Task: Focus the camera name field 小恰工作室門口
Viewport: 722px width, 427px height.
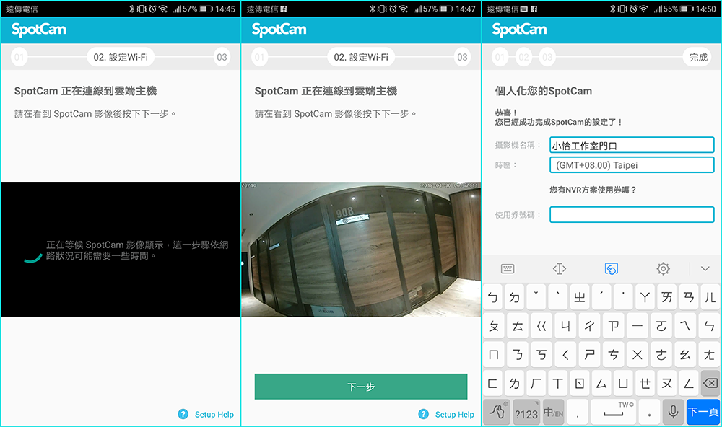Action: (x=632, y=145)
